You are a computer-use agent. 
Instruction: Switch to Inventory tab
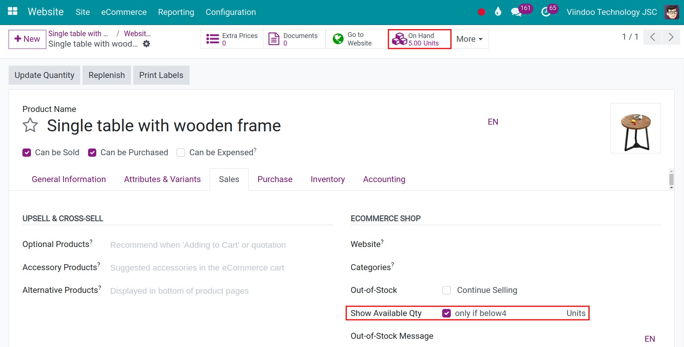328,179
